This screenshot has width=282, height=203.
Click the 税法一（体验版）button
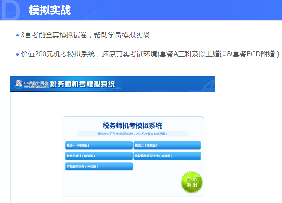[99, 145]
